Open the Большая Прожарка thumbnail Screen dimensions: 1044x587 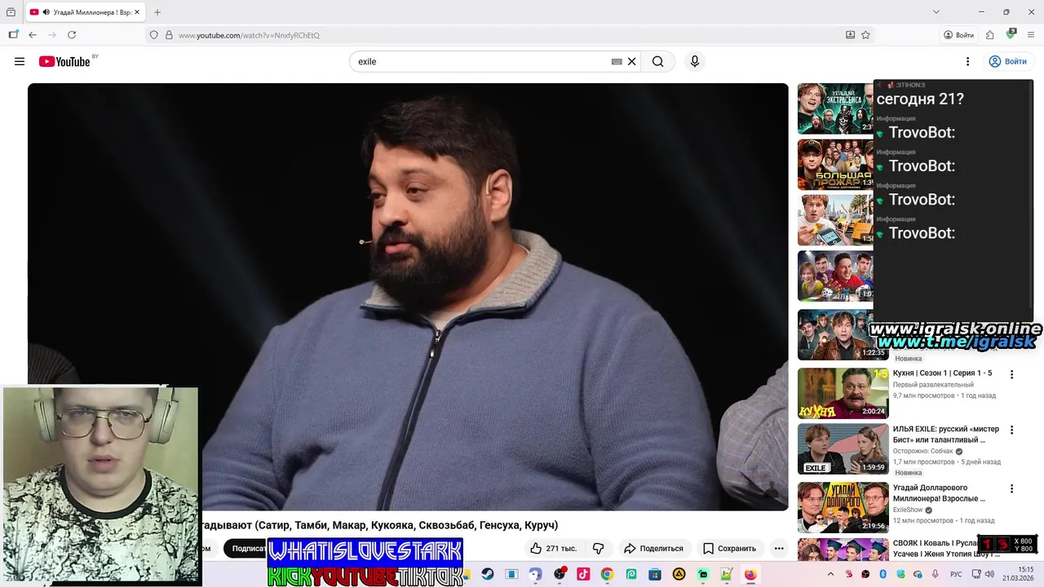point(835,165)
